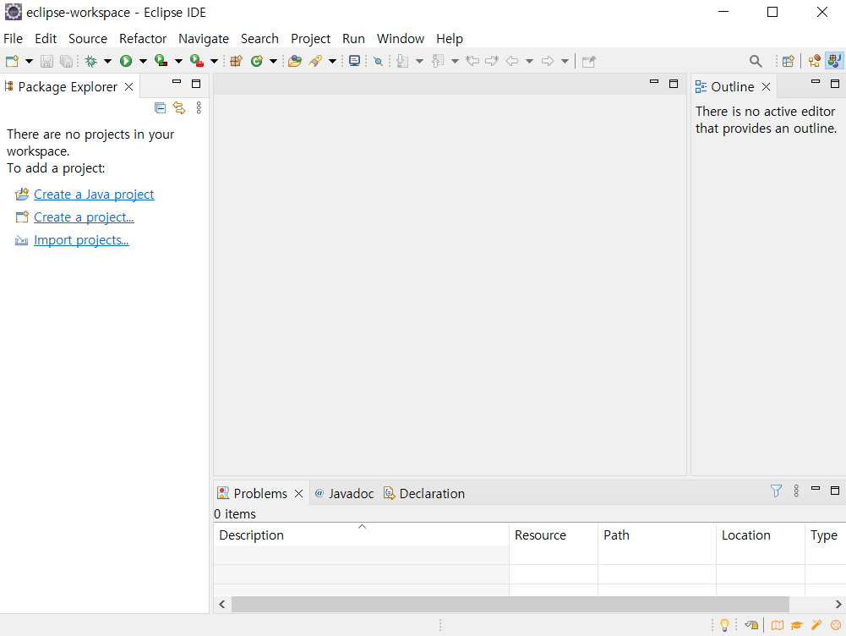
Task: Click the Coverage run icon
Action: [161, 61]
